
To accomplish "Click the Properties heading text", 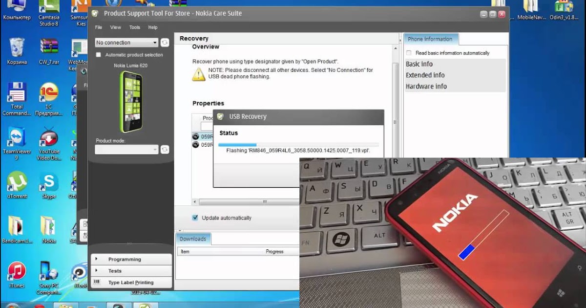I will click(208, 103).
